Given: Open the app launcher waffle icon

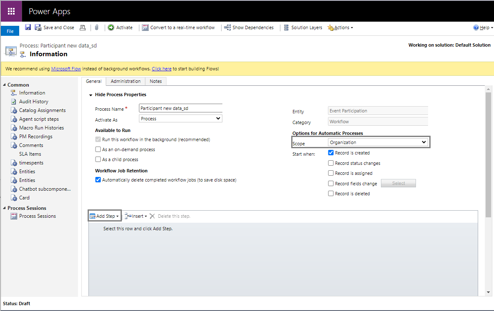Looking at the screenshot, I should [x=11, y=11].
